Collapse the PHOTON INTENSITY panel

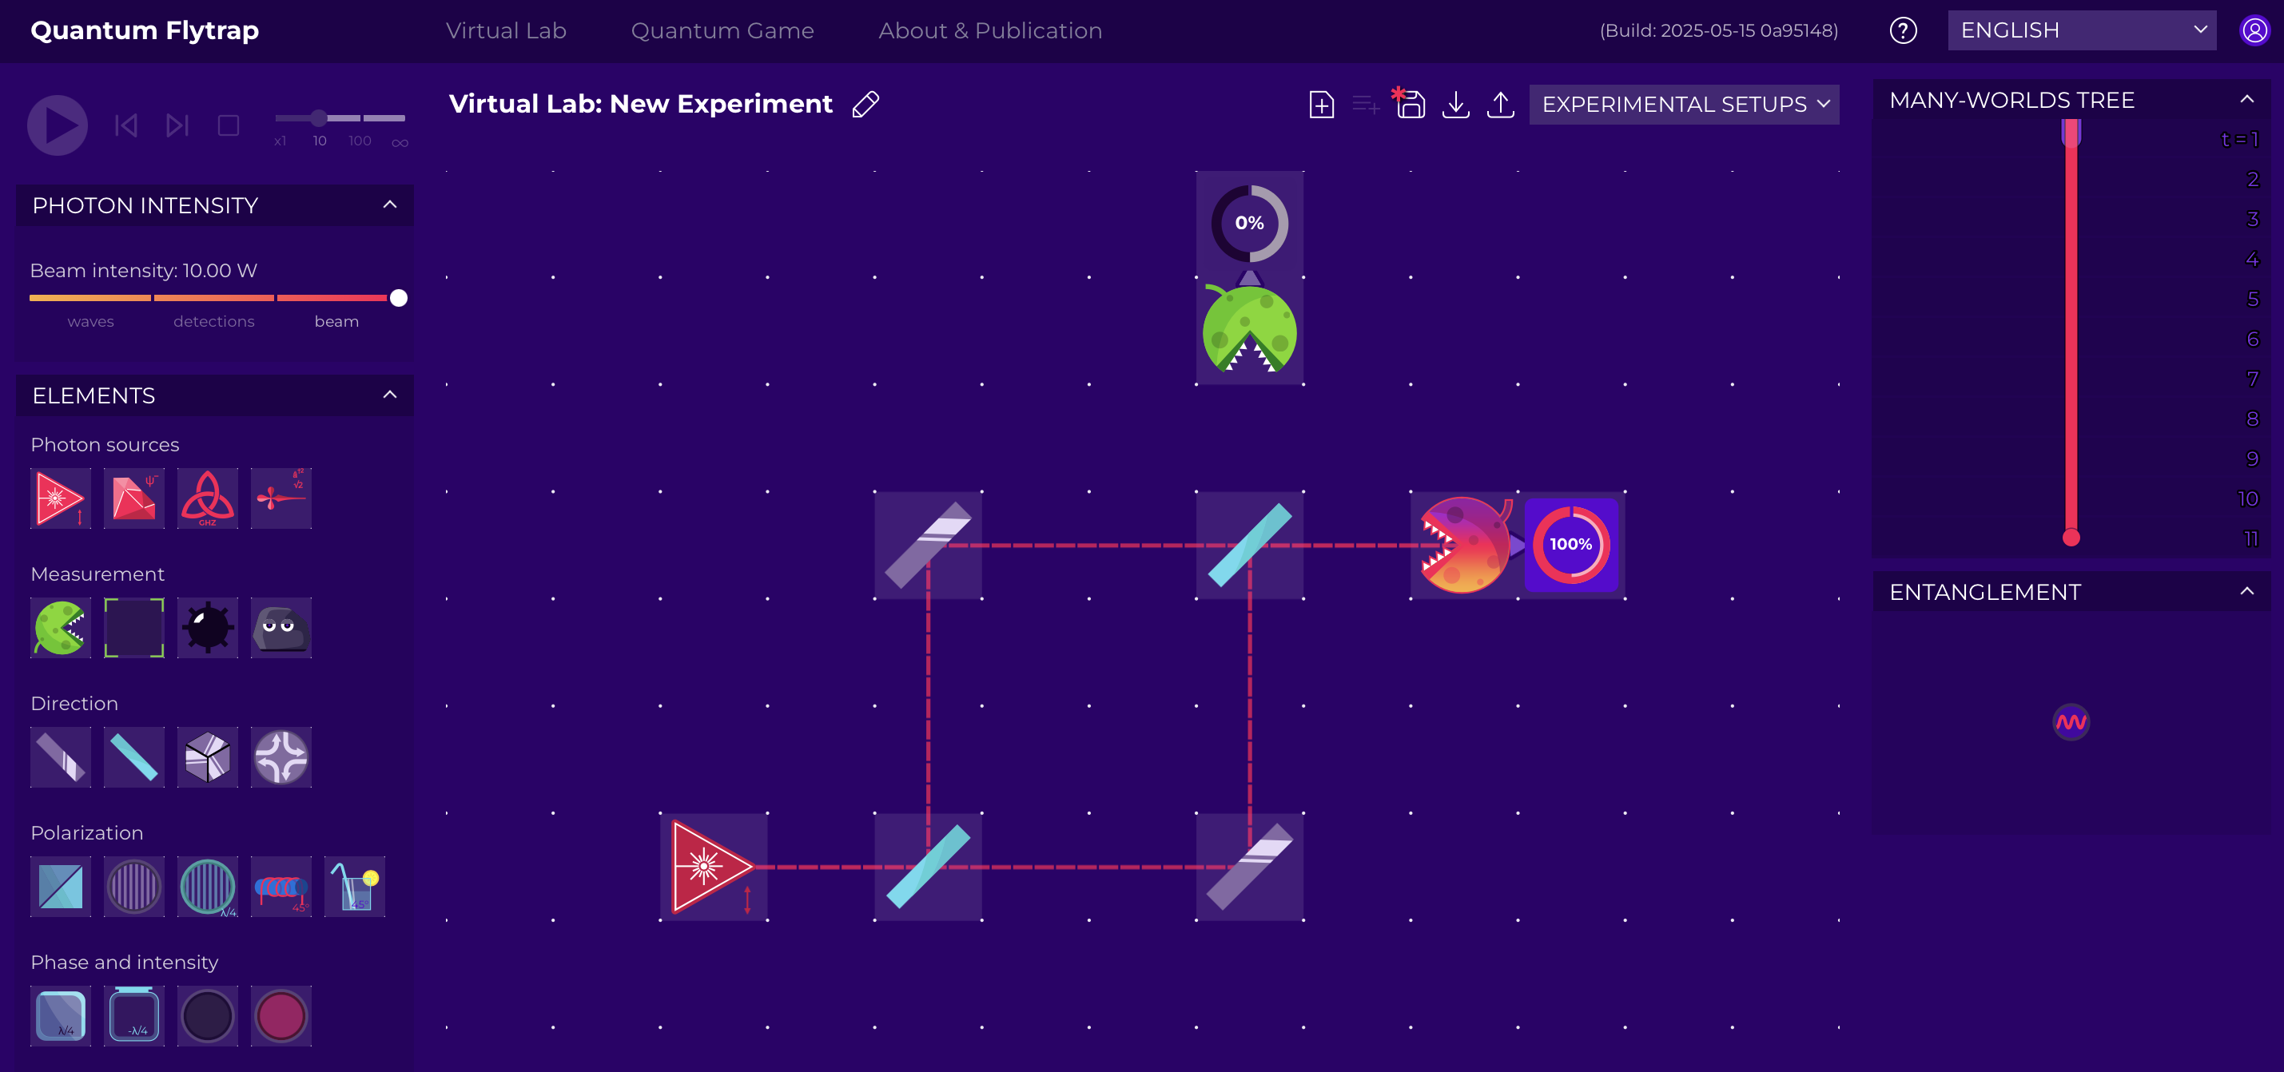pyautogui.click(x=388, y=204)
